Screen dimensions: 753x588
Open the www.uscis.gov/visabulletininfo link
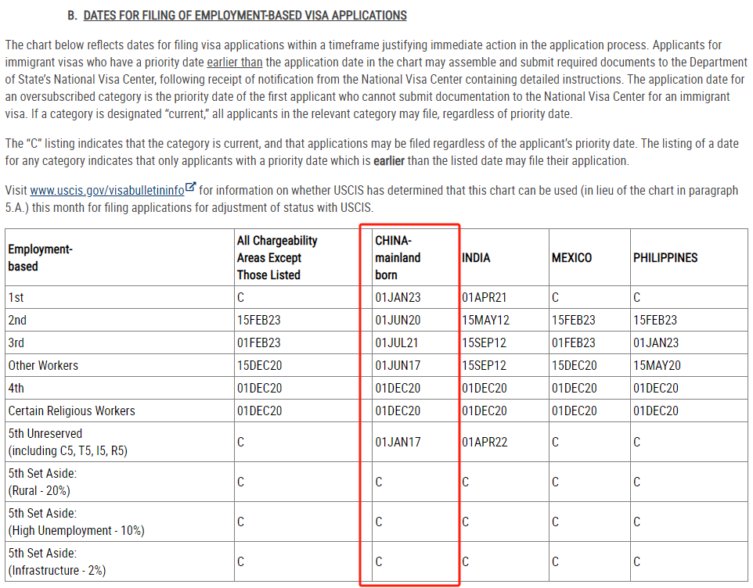(107, 191)
